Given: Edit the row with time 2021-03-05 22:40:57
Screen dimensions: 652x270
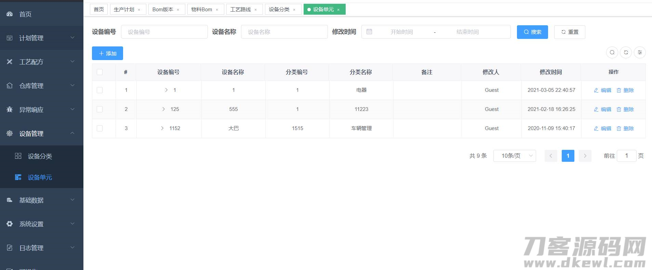Looking at the screenshot, I should pos(602,90).
